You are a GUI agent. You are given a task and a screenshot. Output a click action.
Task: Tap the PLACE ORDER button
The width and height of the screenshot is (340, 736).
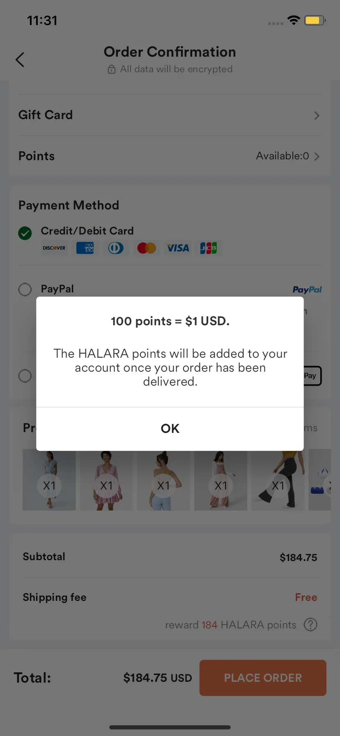263,678
